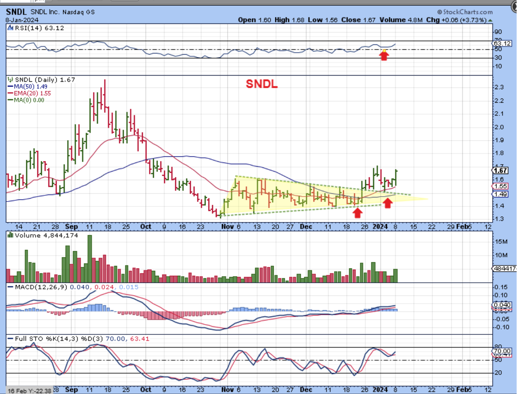The width and height of the screenshot is (517, 394).
Task: Click the red 0.024 MACD signal value
Action: pyautogui.click(x=103, y=287)
